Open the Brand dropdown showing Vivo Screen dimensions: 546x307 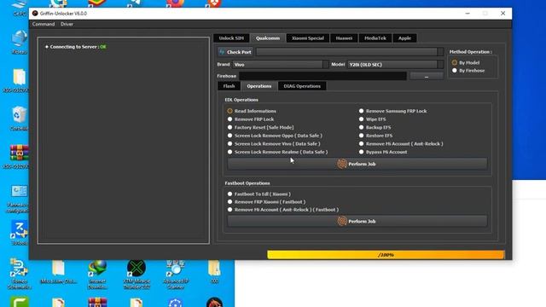[x=280, y=65]
